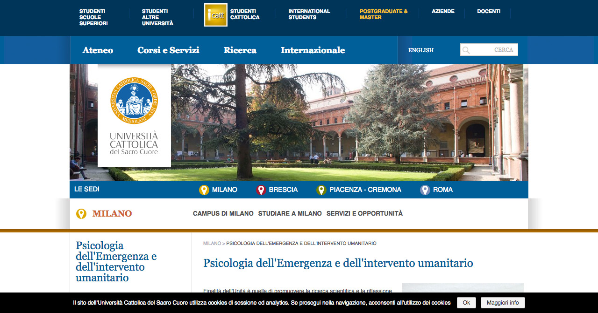Viewport: 598px width, 313px height.
Task: Open the Internazionale menu
Action: [313, 50]
